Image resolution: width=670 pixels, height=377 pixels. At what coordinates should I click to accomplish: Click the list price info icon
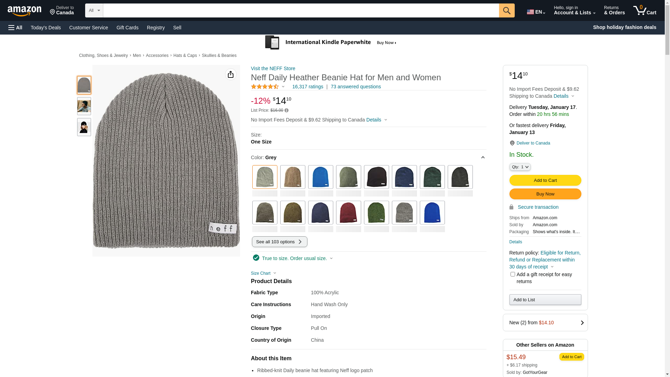pos(286,111)
